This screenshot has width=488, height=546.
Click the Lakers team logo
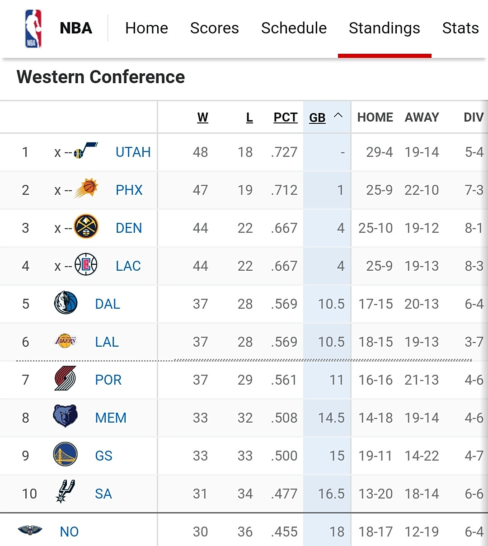(66, 341)
